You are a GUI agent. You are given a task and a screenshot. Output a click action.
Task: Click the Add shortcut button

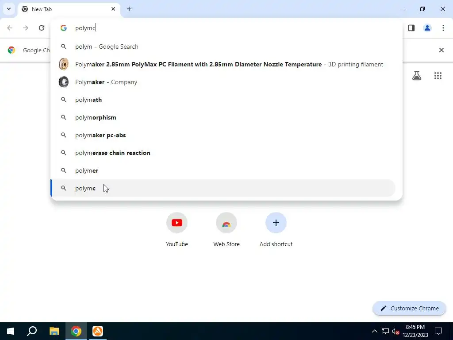[276, 230]
